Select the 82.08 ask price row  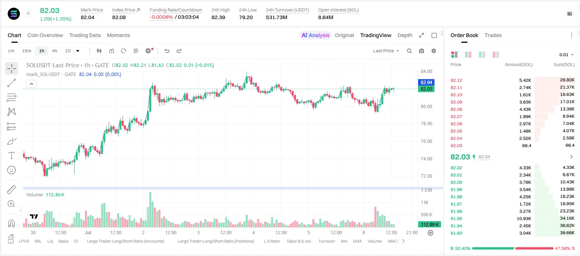[513, 109]
